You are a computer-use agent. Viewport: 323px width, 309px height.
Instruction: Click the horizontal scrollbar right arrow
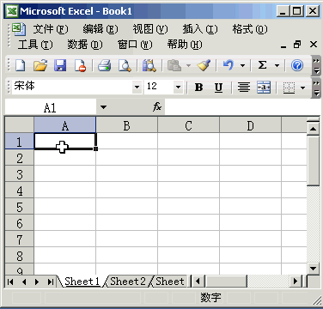pyautogui.click(x=296, y=282)
